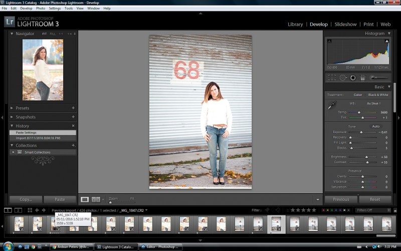
Task: Activate the Red Eye Correction tool
Action: click(353, 78)
